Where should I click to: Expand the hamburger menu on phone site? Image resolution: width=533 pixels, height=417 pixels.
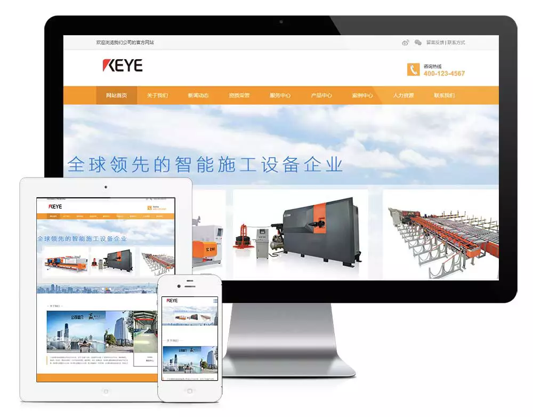215,301
